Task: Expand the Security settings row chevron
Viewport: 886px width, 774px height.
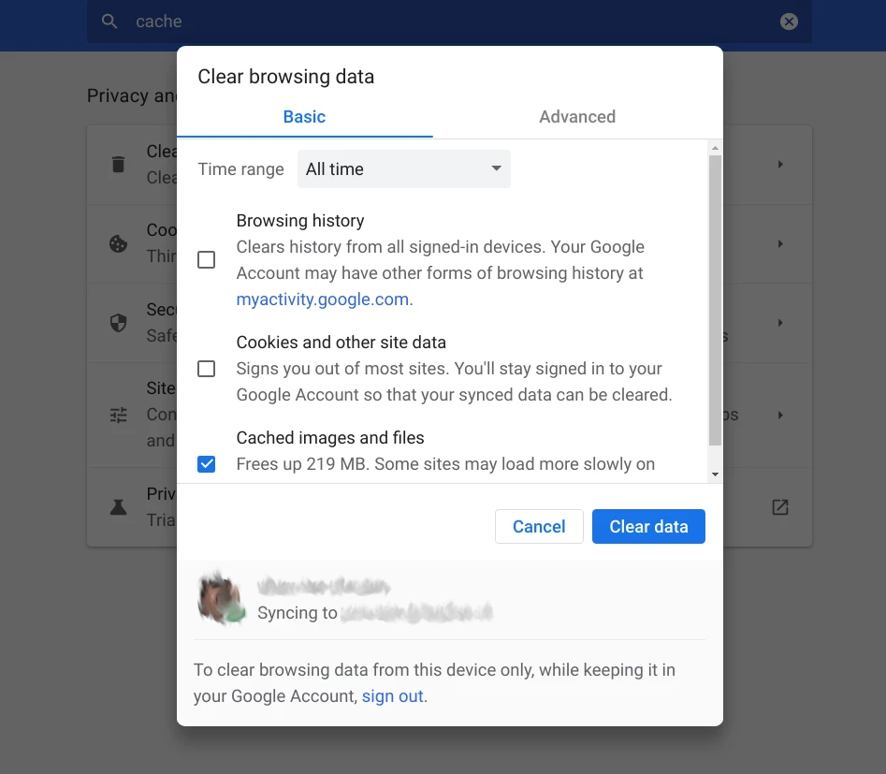Action: [x=780, y=322]
